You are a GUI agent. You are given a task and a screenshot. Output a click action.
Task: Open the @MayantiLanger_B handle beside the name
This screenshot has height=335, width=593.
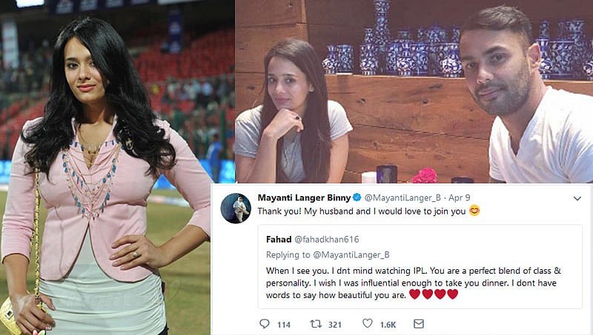click(402, 197)
